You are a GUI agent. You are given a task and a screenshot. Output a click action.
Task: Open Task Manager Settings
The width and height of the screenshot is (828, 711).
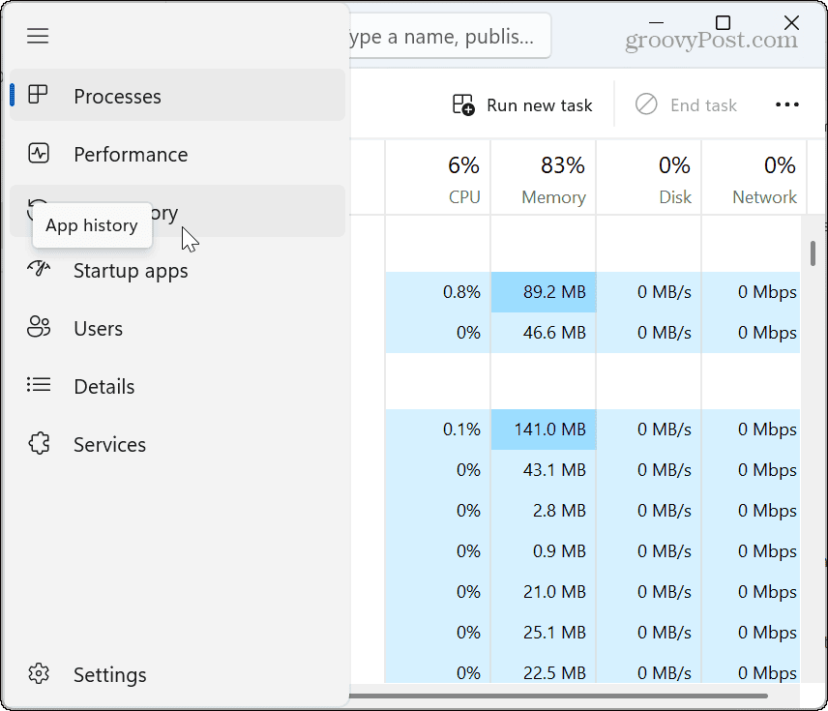pyautogui.click(x=177, y=674)
